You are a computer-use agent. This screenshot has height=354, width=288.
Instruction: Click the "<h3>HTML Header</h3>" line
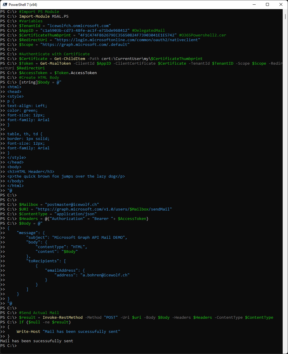[31, 172]
